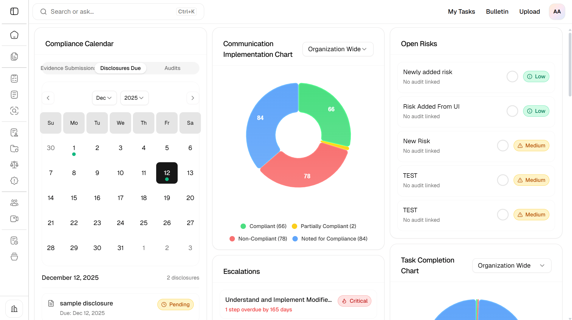Open My Tasks in the top bar
This screenshot has height=320, width=572.
461,12
